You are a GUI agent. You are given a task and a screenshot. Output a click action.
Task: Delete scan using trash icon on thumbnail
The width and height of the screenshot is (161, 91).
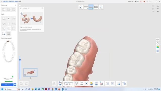tap(25, 75)
